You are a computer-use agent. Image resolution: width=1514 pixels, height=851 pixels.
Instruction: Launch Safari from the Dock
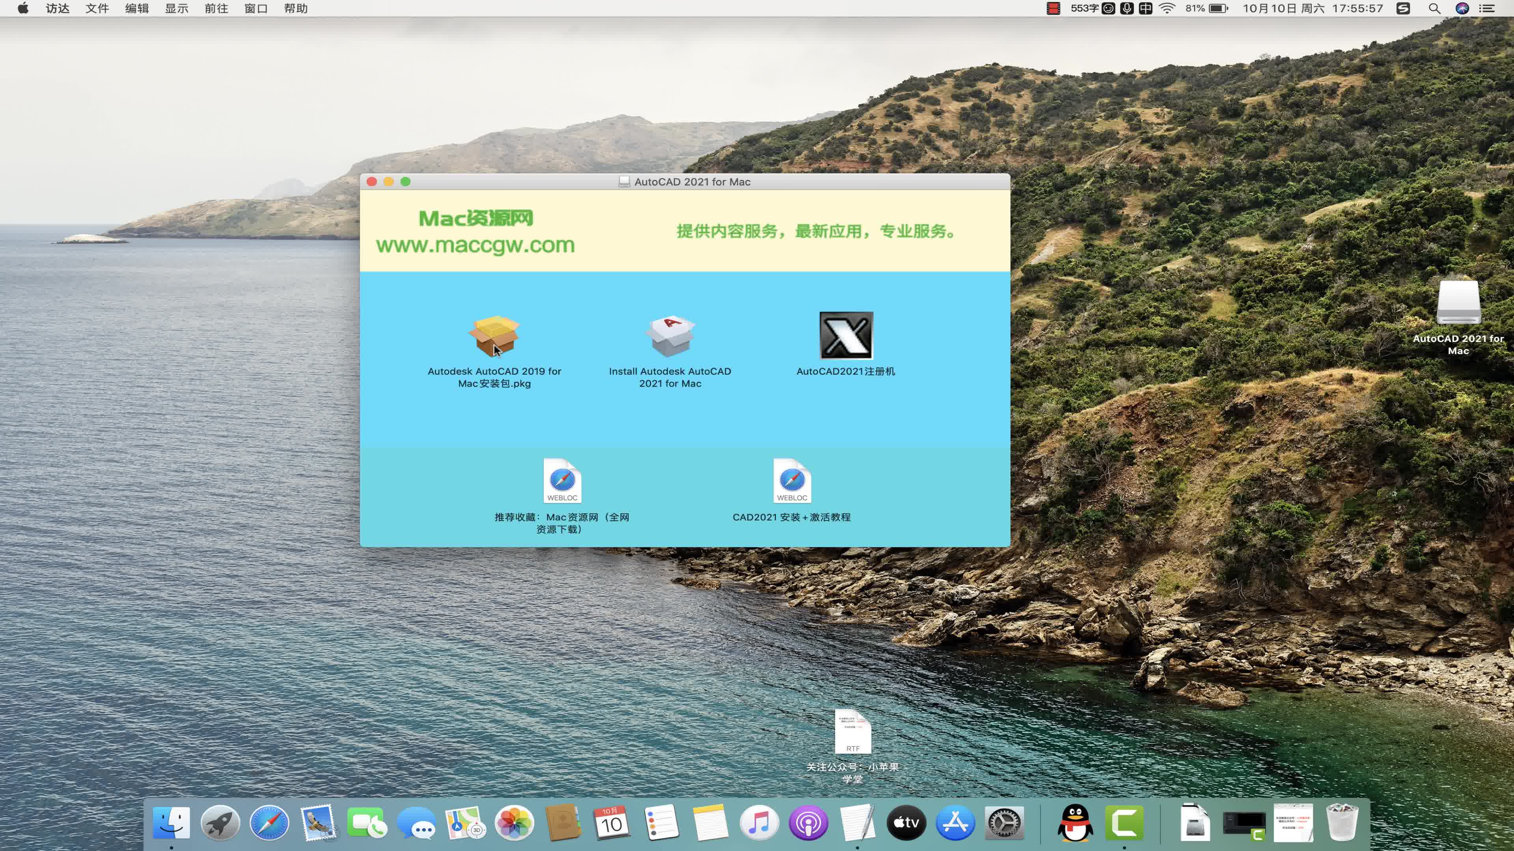click(x=269, y=822)
